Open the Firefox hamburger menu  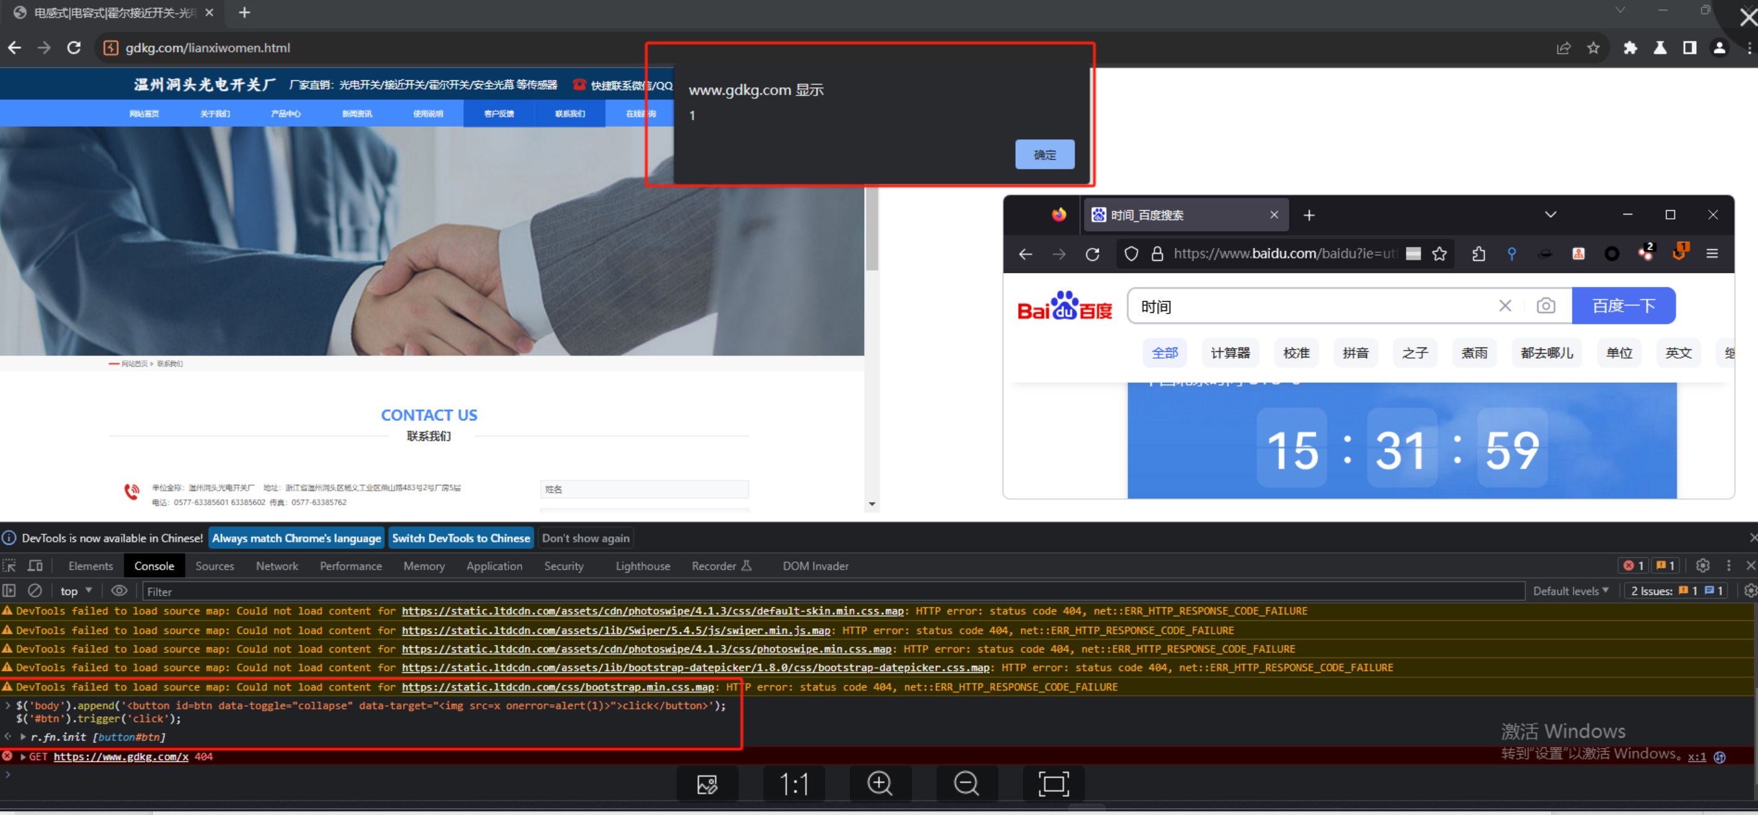(x=1712, y=254)
